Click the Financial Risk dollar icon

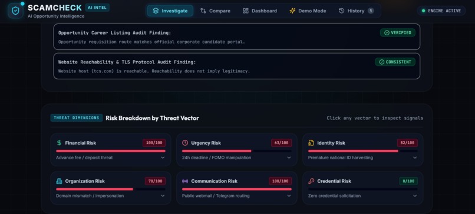pos(59,143)
